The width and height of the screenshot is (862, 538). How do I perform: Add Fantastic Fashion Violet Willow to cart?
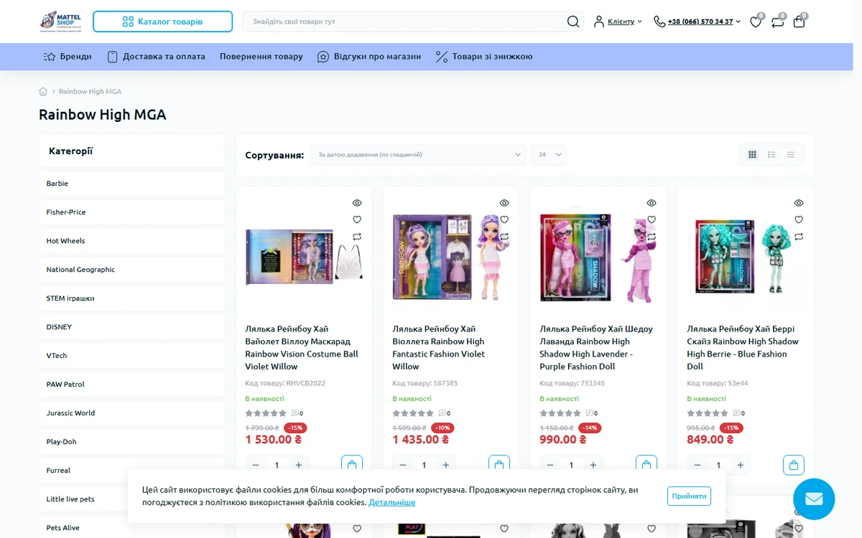(x=499, y=465)
